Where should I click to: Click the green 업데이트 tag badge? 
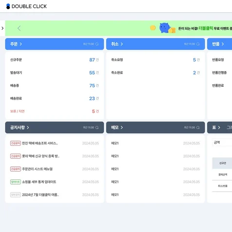coord(16,182)
